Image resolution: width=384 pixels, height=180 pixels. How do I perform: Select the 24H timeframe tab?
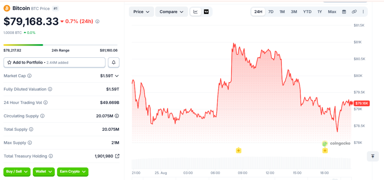(258, 12)
